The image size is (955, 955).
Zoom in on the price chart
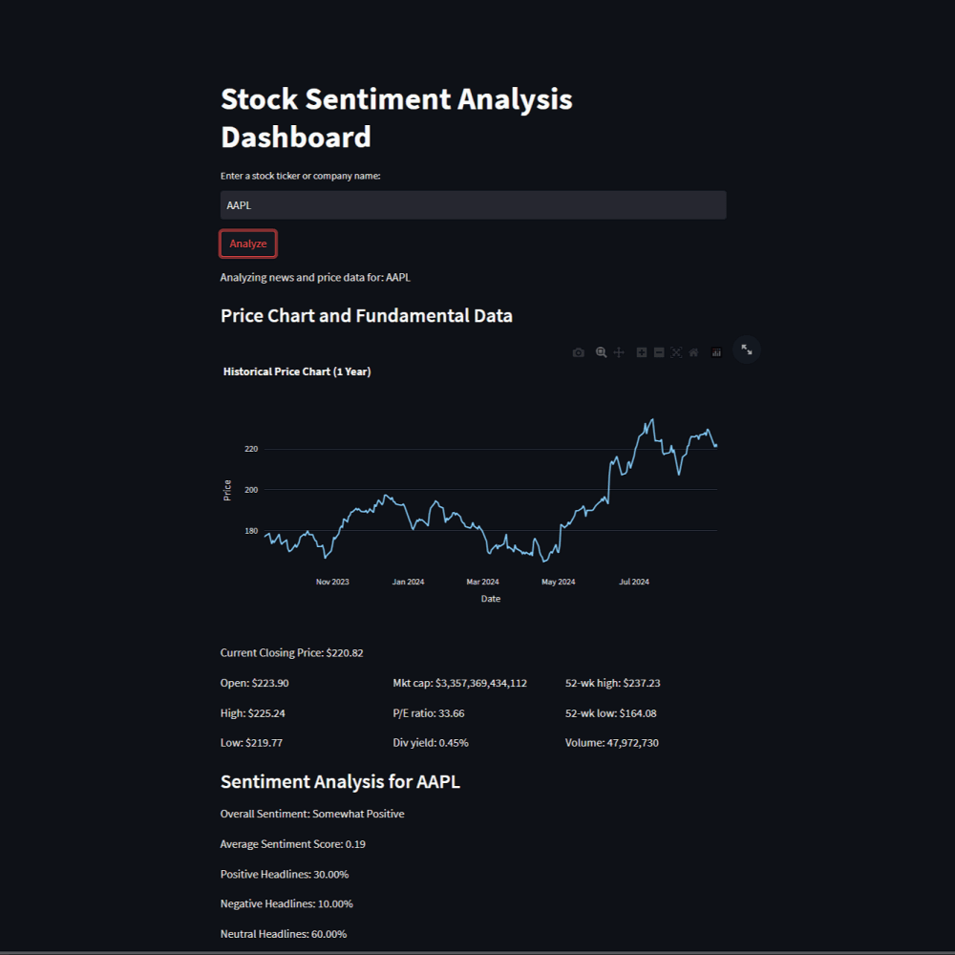click(642, 351)
